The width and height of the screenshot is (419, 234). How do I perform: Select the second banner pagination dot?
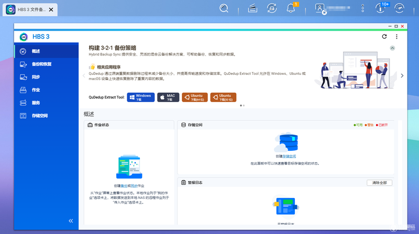244,106
